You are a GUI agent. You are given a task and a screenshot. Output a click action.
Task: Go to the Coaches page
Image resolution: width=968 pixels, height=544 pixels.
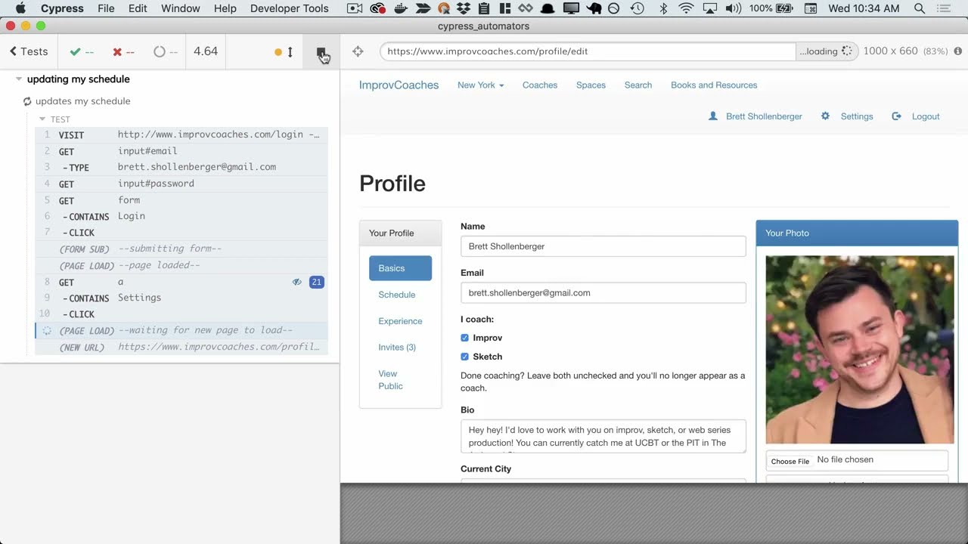(540, 85)
